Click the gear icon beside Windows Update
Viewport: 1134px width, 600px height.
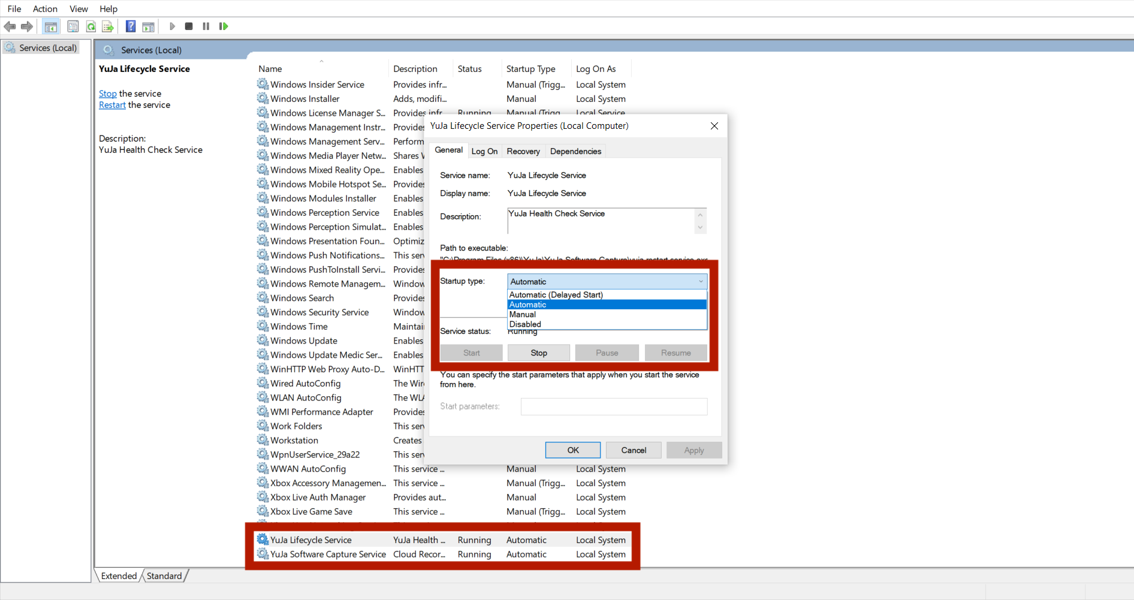pos(263,340)
